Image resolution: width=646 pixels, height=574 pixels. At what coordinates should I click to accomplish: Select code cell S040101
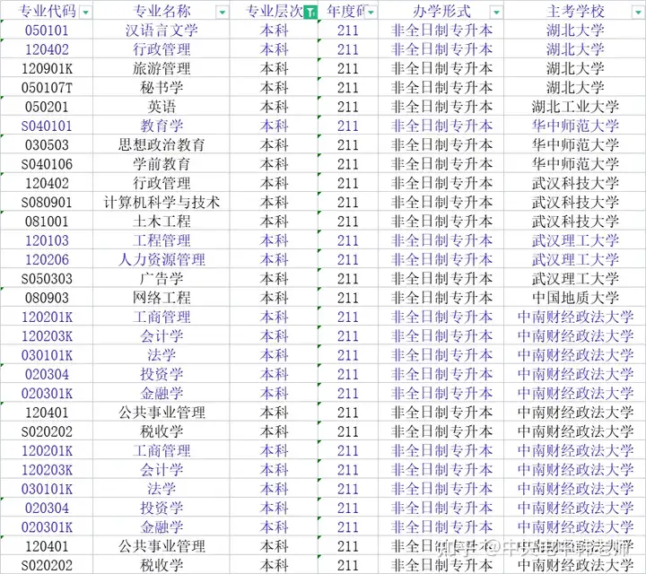click(x=47, y=126)
